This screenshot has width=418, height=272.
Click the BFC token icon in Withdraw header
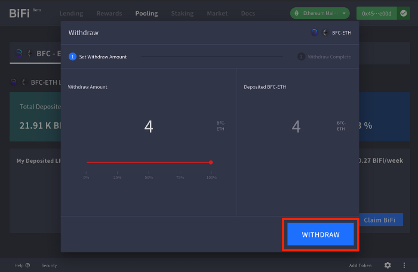pos(315,32)
